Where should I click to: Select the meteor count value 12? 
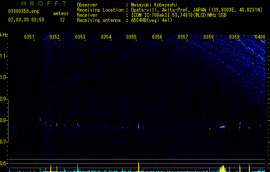coord(62,20)
